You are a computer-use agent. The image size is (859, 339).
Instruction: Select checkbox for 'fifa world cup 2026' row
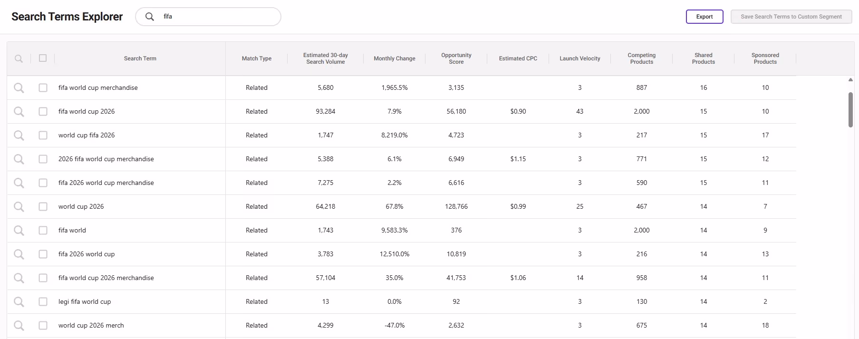pyautogui.click(x=43, y=111)
